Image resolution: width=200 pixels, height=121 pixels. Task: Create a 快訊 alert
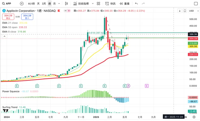[110, 4]
